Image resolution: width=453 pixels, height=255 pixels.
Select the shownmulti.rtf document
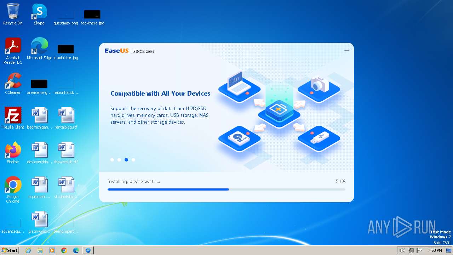[66, 153]
